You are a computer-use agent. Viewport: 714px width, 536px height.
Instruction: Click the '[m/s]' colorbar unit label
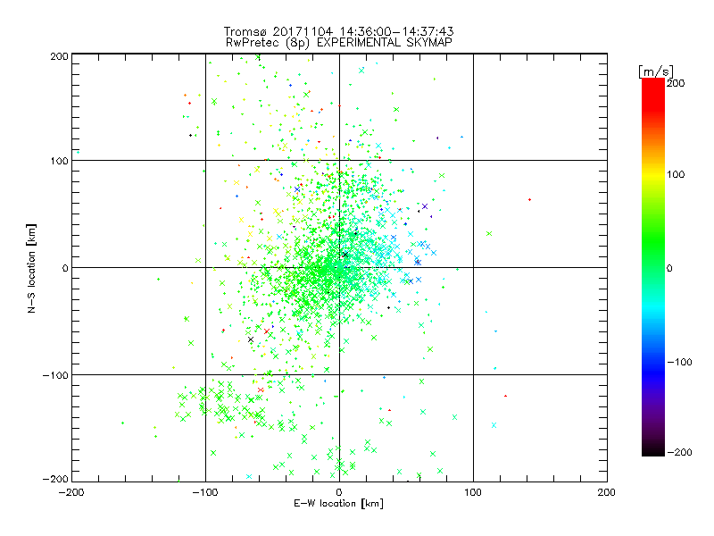tap(655, 71)
